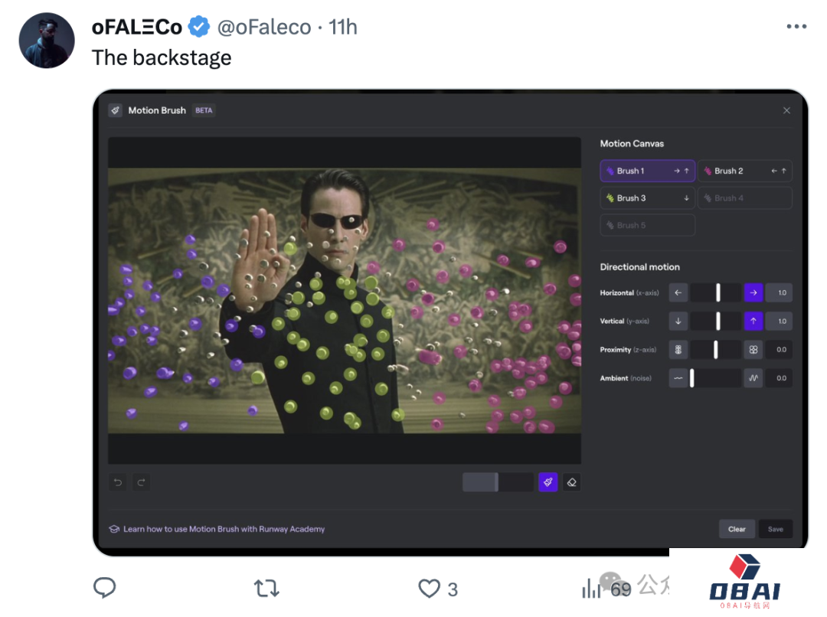
Task: Click the brush size slider
Action: 498,482
